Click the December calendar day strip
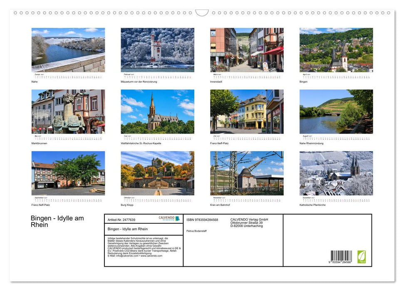The height and width of the screenshot is (291, 404). tap(336, 200)
